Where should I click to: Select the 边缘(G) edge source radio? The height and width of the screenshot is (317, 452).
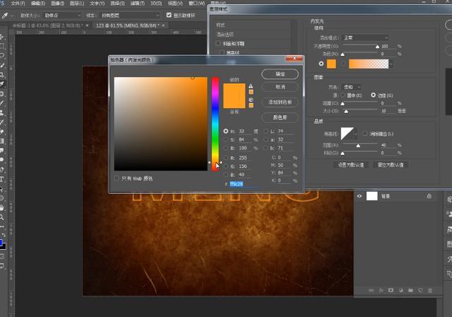click(374, 95)
